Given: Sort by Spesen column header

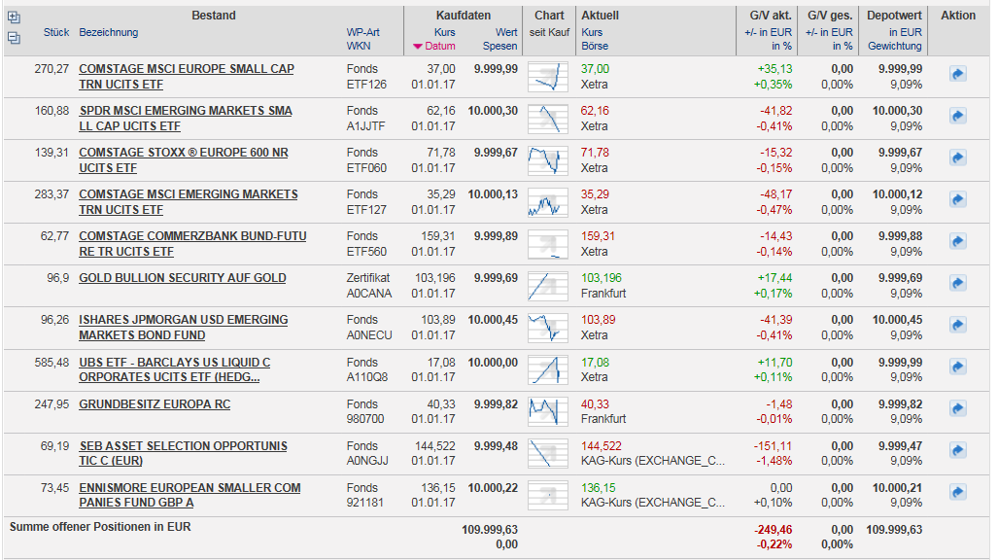Looking at the screenshot, I should (x=499, y=46).
